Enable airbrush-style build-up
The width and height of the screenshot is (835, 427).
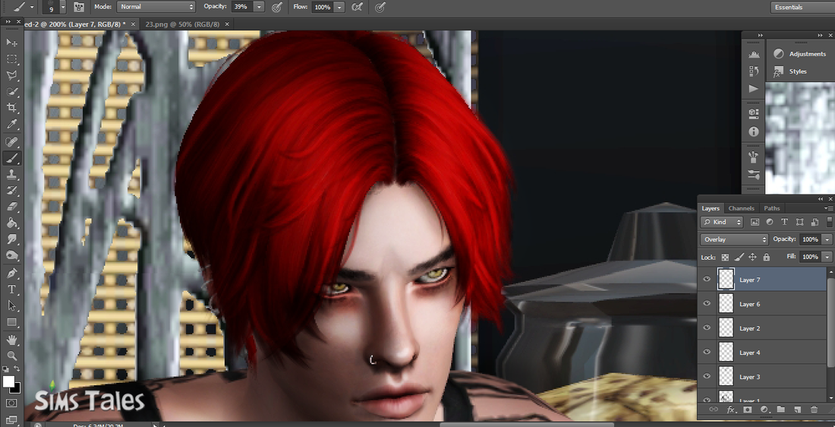tap(358, 7)
